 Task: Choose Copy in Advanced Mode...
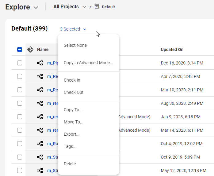88,63
